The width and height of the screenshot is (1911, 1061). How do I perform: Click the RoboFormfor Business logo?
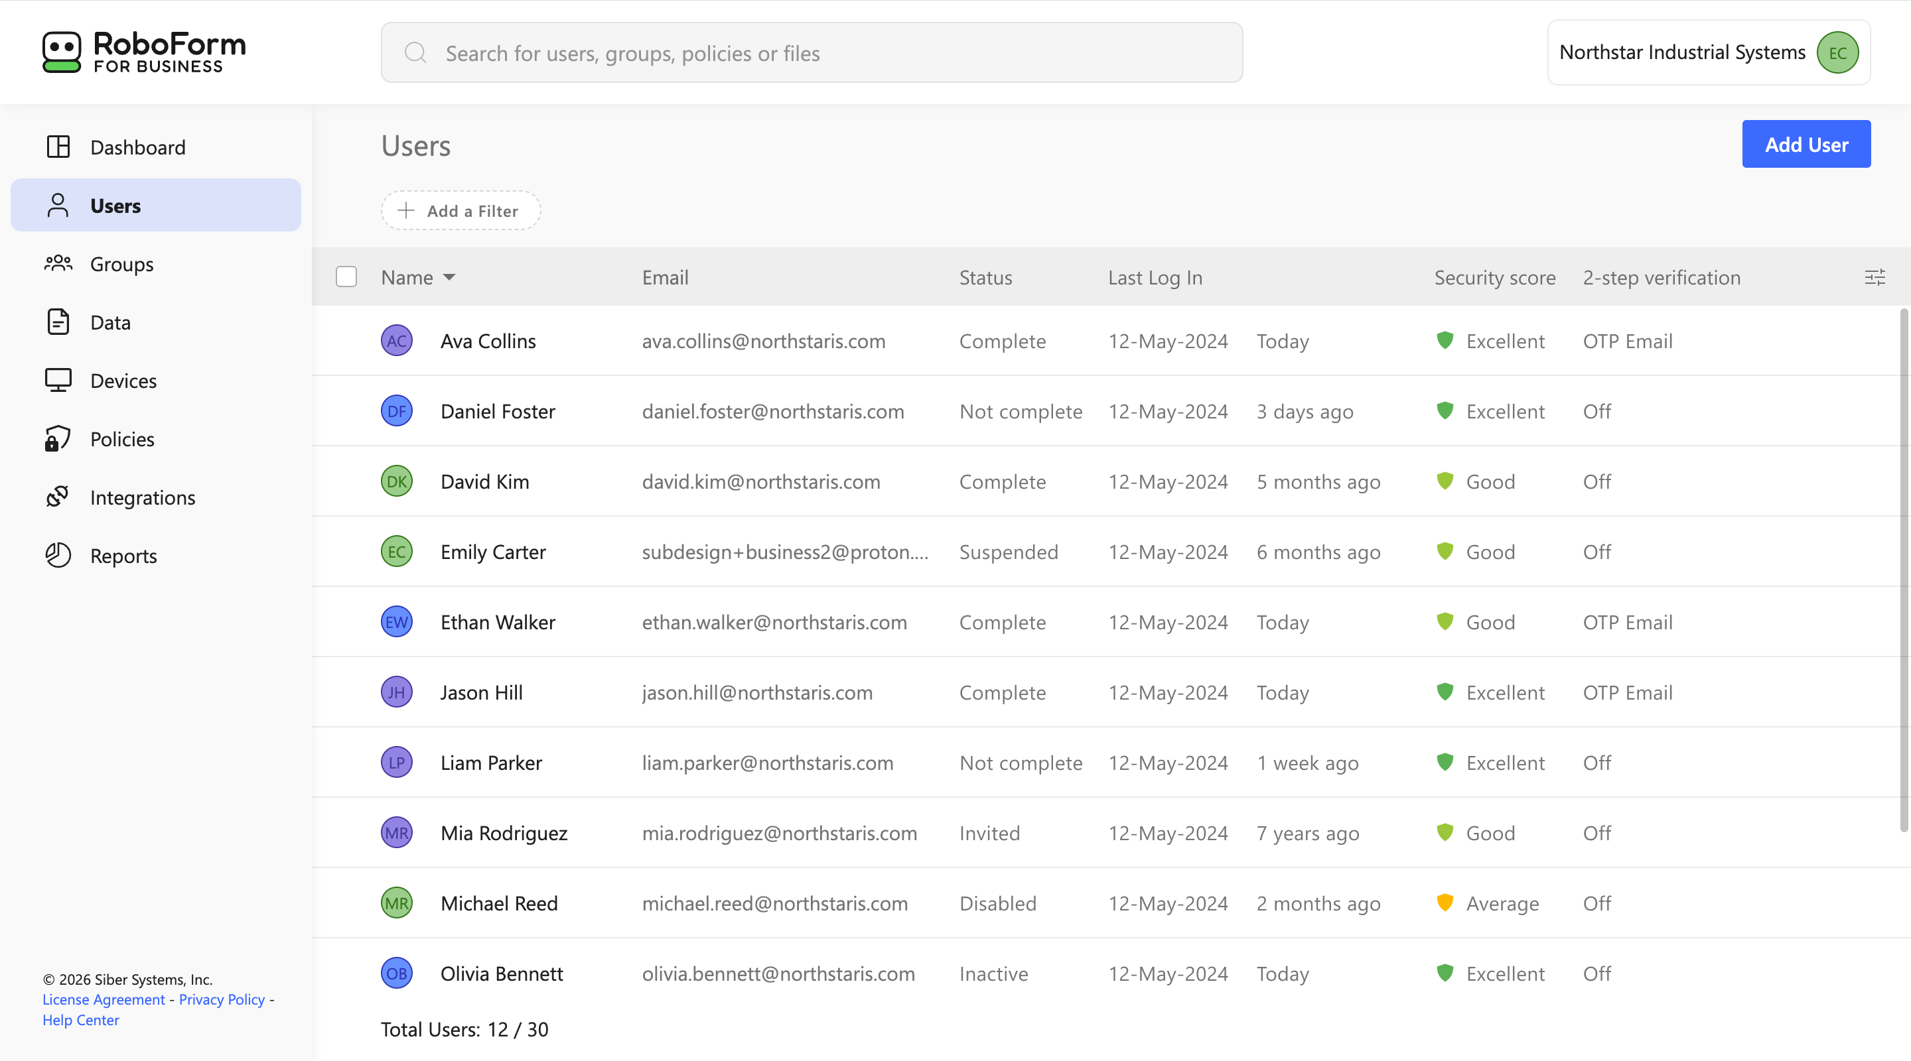point(144,52)
